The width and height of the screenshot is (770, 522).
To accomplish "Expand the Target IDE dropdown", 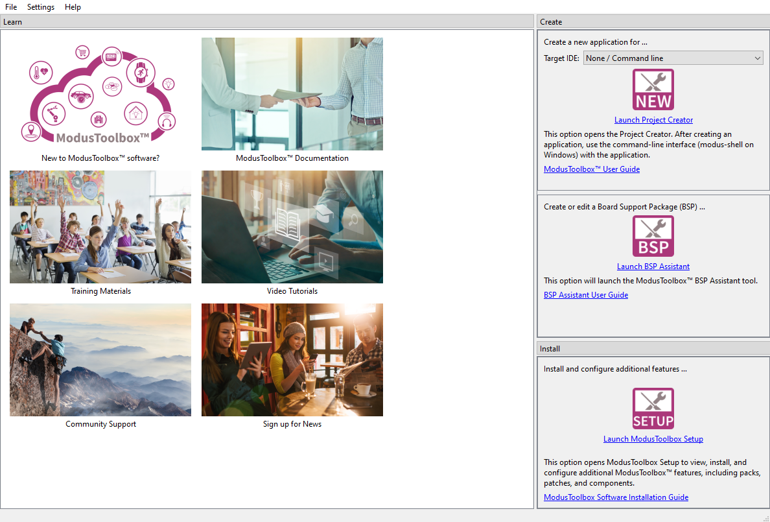I will coord(673,58).
